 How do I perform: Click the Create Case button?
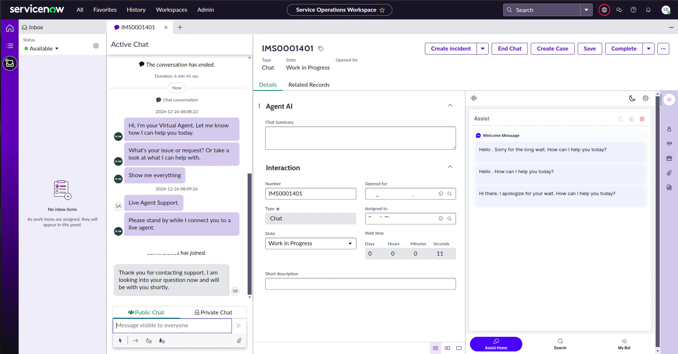(x=552, y=48)
